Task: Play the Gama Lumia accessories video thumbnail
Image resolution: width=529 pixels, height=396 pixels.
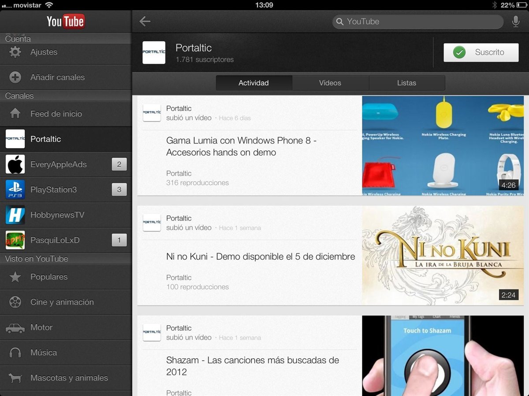Action: (443, 146)
